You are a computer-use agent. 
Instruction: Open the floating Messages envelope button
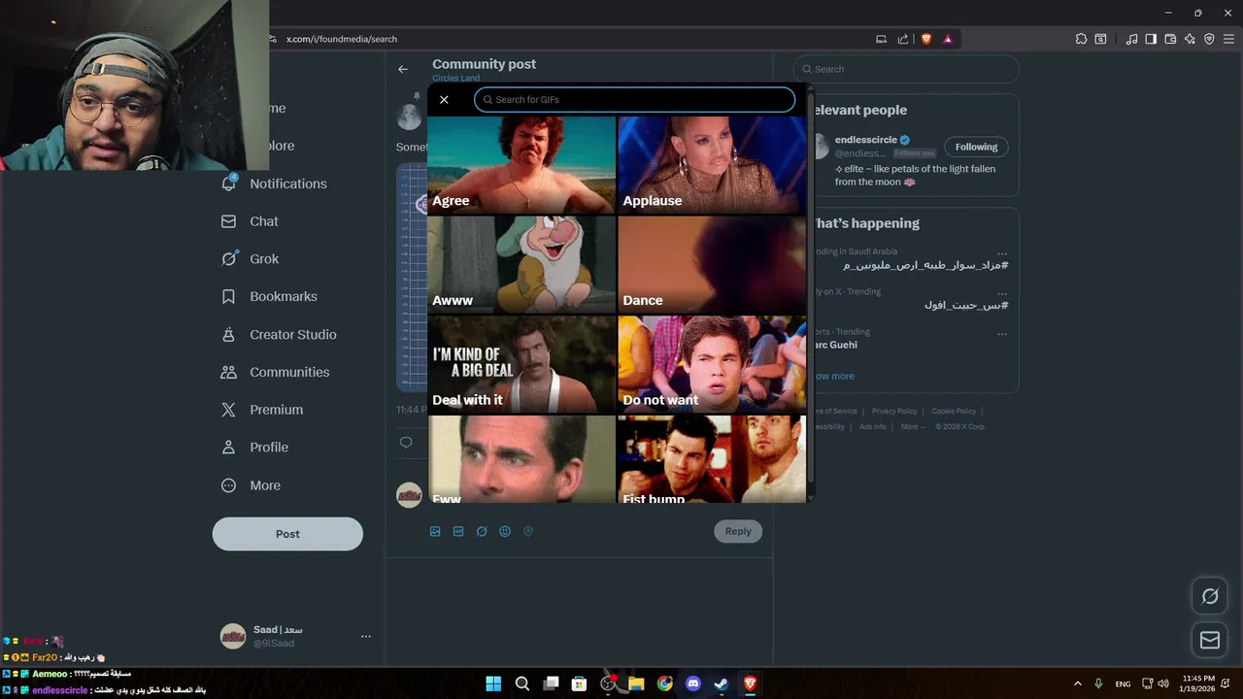click(1210, 640)
